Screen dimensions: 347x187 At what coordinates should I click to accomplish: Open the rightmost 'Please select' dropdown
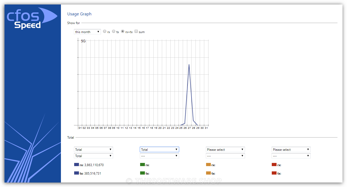[291, 149]
